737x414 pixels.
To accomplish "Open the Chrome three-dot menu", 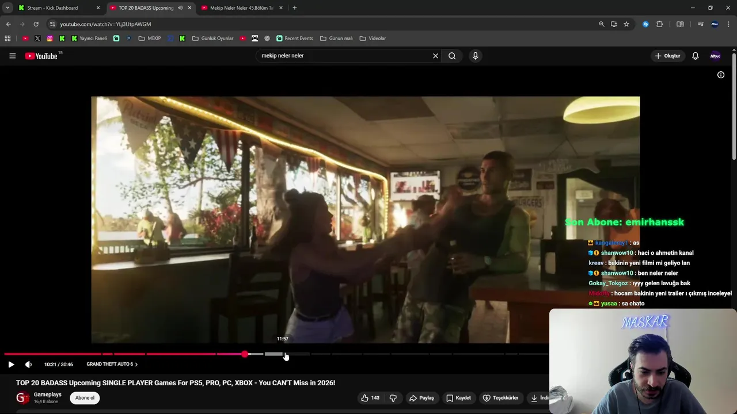I will click(x=729, y=24).
